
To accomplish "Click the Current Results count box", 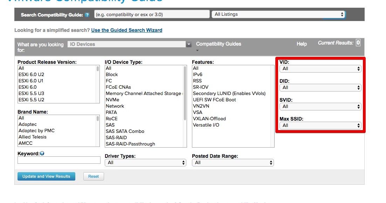I will click(358, 43).
